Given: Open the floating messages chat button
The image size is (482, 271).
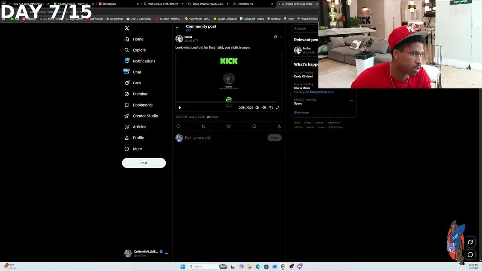Looking at the screenshot, I should click(x=470, y=255).
